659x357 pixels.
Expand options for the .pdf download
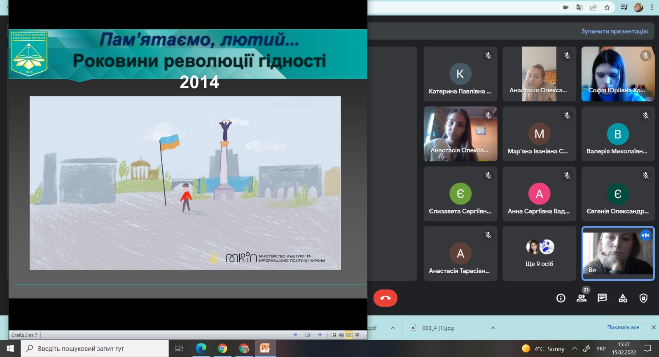(393, 328)
